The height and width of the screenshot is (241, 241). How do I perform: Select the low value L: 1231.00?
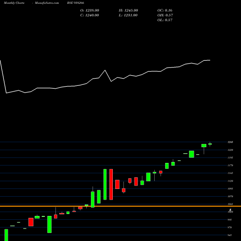click(x=128, y=15)
